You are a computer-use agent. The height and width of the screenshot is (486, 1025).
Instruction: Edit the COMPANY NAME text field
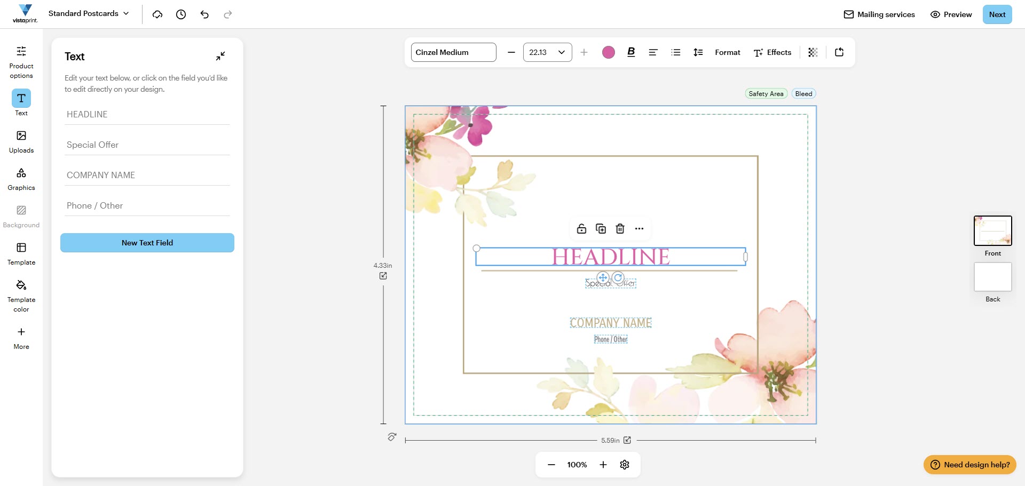click(x=147, y=175)
